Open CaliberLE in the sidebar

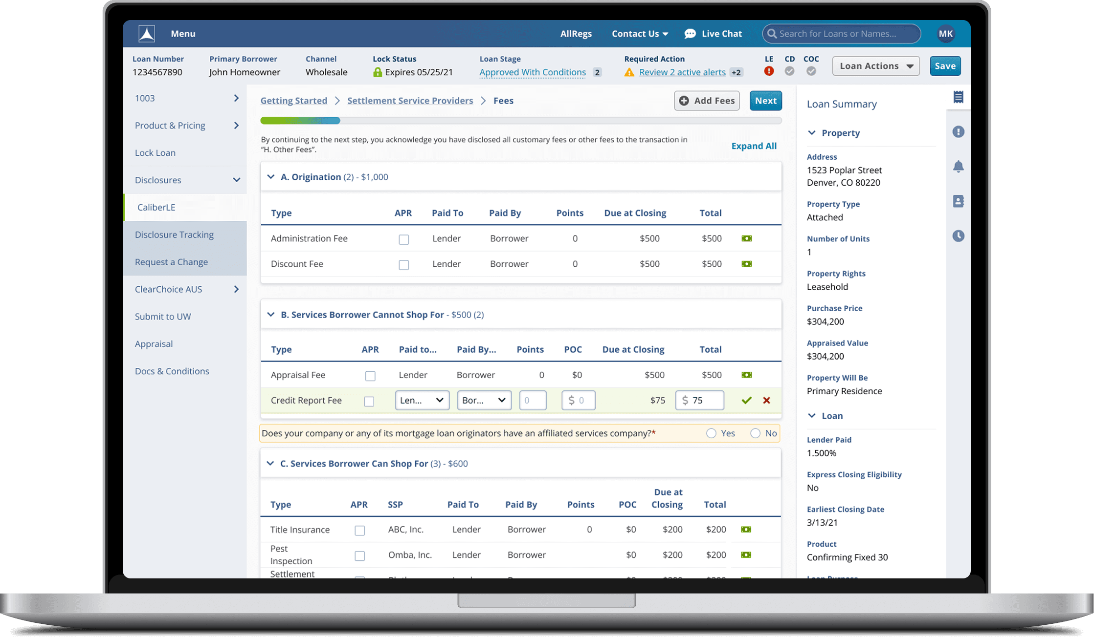pyautogui.click(x=156, y=207)
